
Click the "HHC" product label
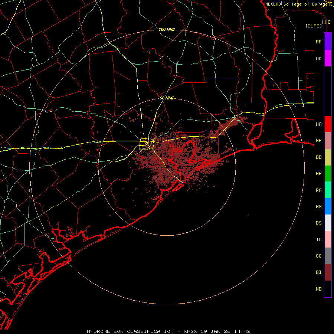(326, 22)
